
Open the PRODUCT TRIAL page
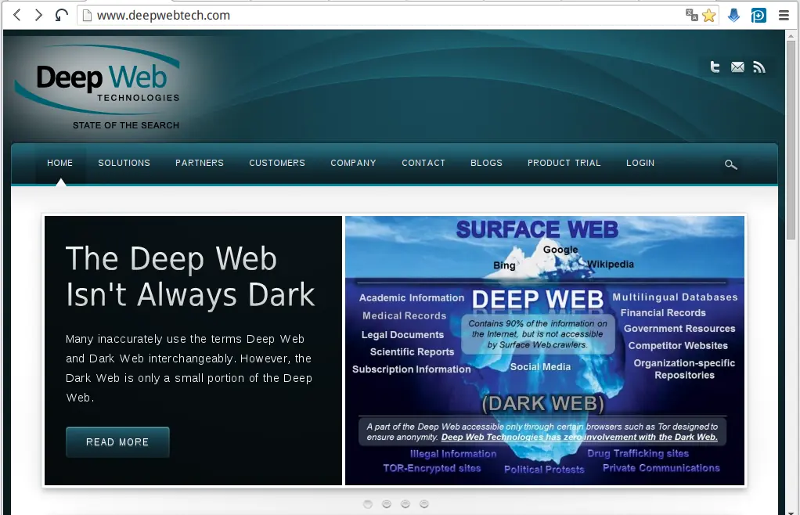(x=564, y=163)
